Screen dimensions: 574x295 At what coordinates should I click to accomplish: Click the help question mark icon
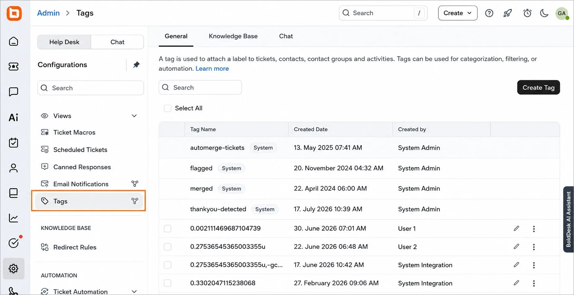tap(489, 13)
